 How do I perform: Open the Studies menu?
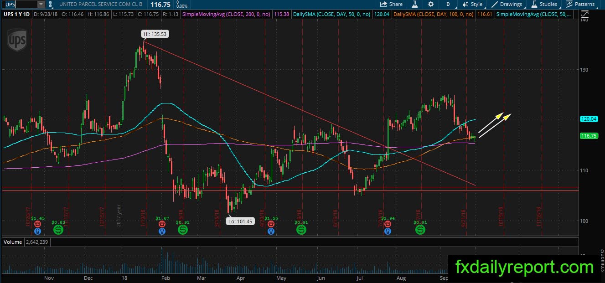pyautogui.click(x=544, y=4)
